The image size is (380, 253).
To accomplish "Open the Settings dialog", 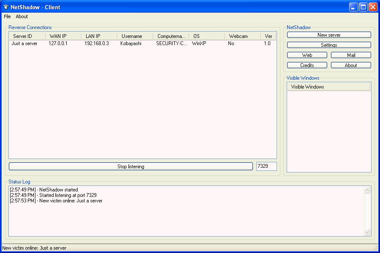I will coord(329,45).
